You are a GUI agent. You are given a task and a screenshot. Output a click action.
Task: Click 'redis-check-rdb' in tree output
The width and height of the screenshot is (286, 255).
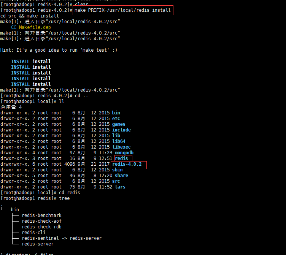[42, 227]
